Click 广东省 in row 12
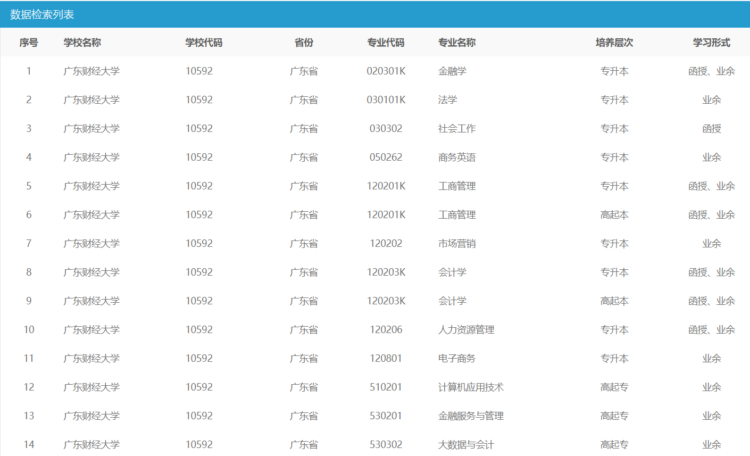 304,387
